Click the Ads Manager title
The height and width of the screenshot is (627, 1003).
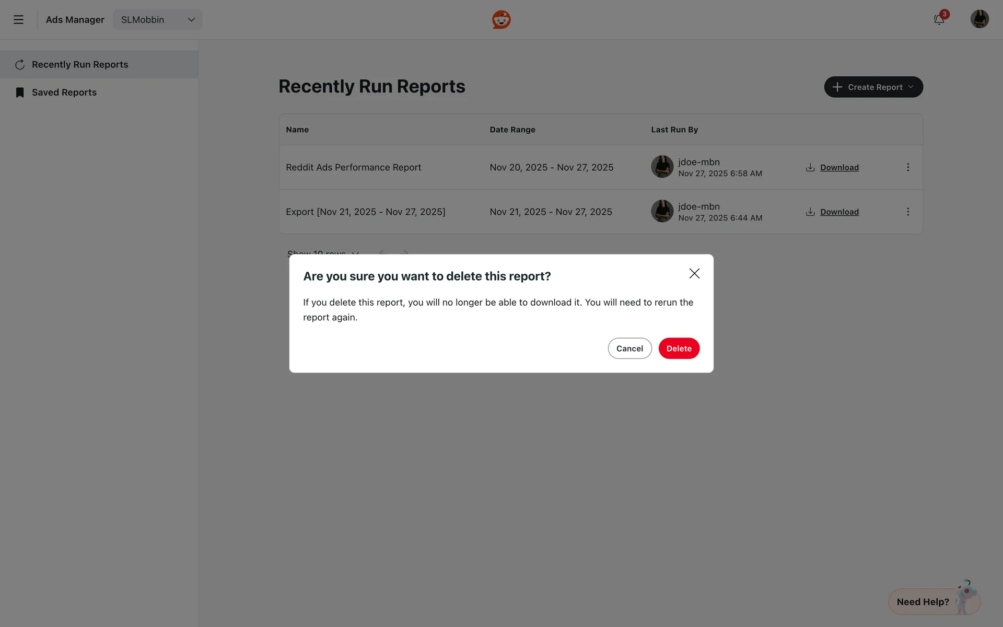pyautogui.click(x=75, y=20)
